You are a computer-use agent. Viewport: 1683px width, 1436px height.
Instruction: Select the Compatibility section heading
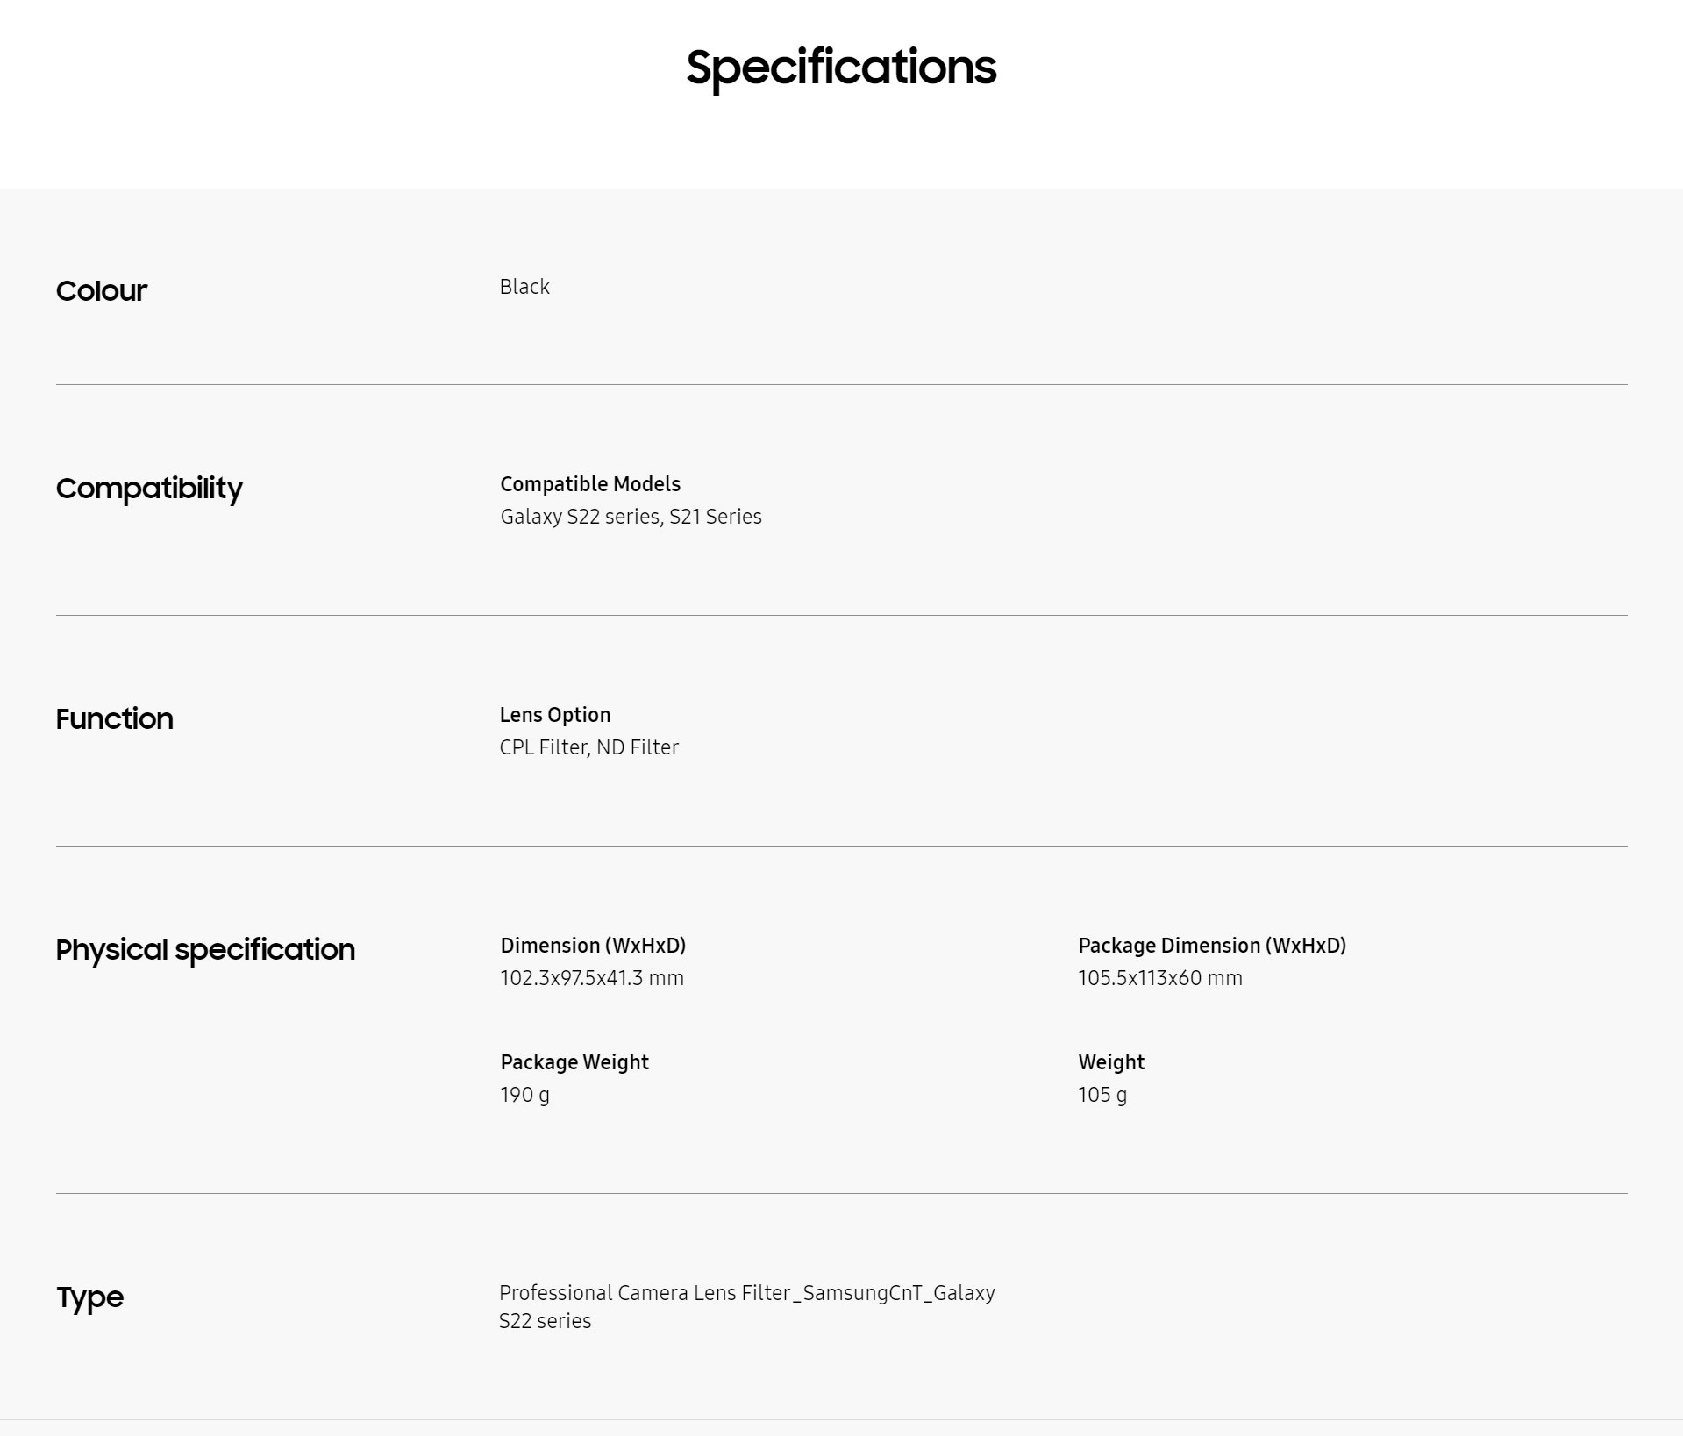click(149, 489)
